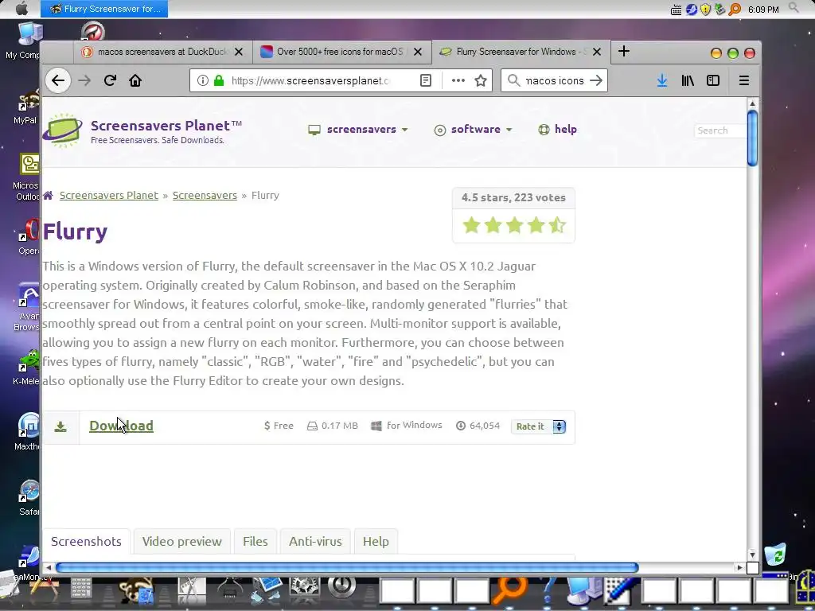The width and height of the screenshot is (815, 611).
Task: Close the DuckDuckGo macos screensavers tab
Action: 239,52
